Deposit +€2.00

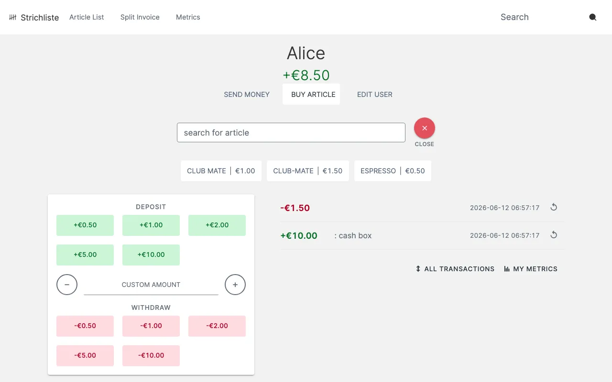pos(217,225)
